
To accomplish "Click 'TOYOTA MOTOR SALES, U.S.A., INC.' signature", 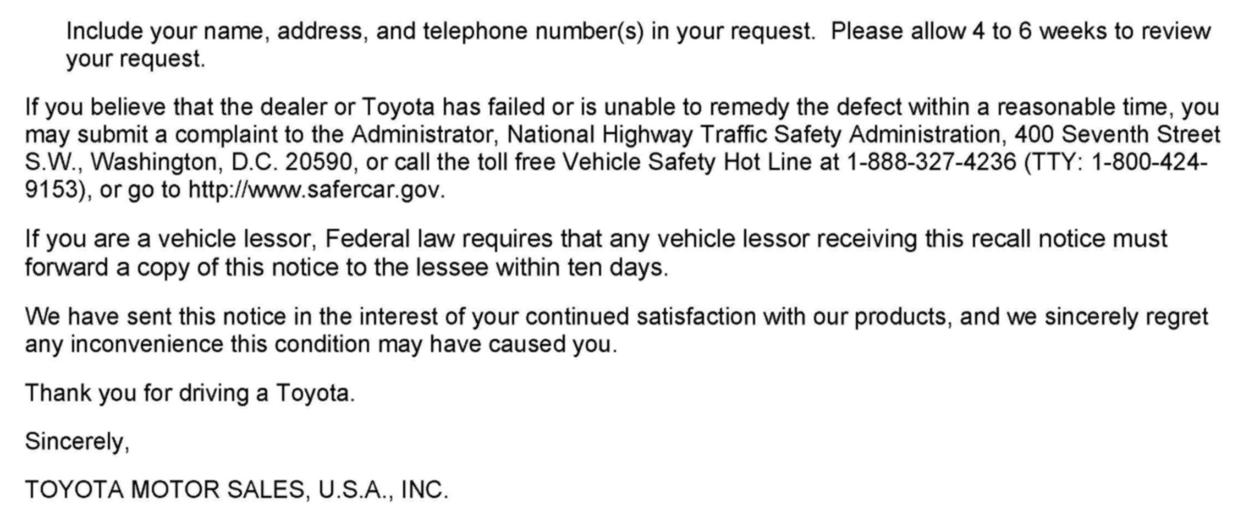I will pyautogui.click(x=237, y=490).
